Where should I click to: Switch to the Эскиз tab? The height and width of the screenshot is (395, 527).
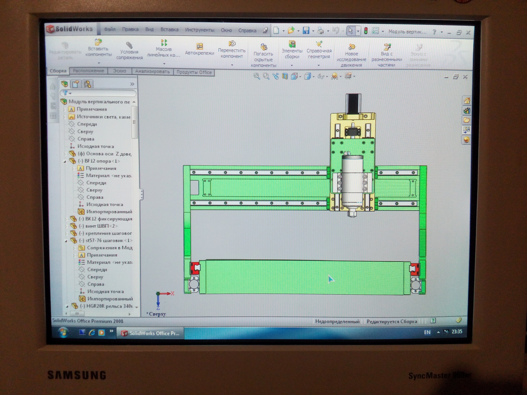tap(120, 71)
